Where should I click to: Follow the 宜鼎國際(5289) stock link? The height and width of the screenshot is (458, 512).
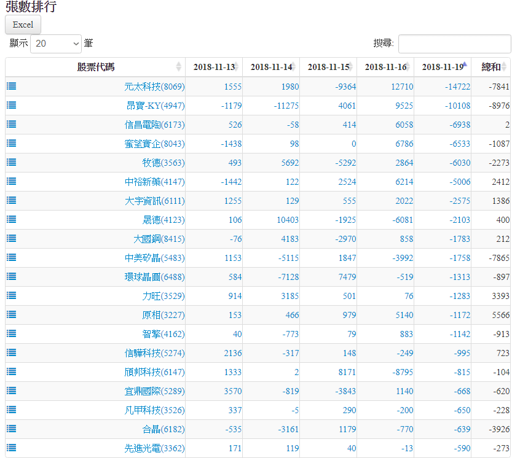154,391
